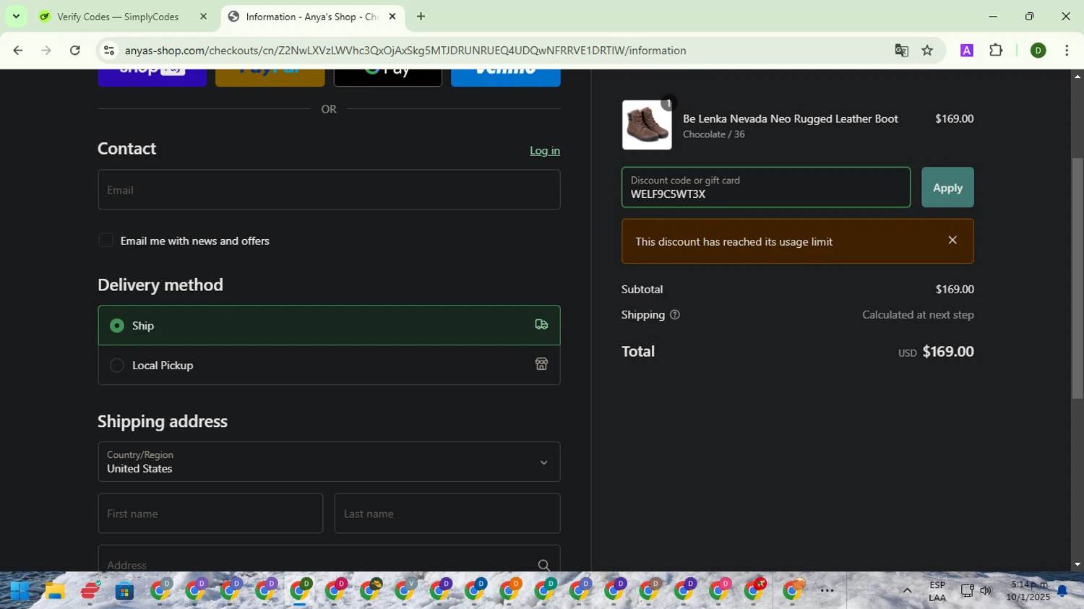Select the Information - Anya's Shop tab
Viewport: 1084px width, 609px height.
pyautogui.click(x=311, y=17)
